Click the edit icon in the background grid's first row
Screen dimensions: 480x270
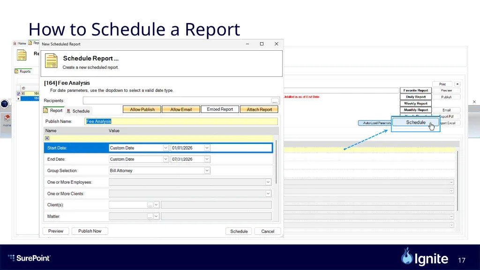[19, 94]
